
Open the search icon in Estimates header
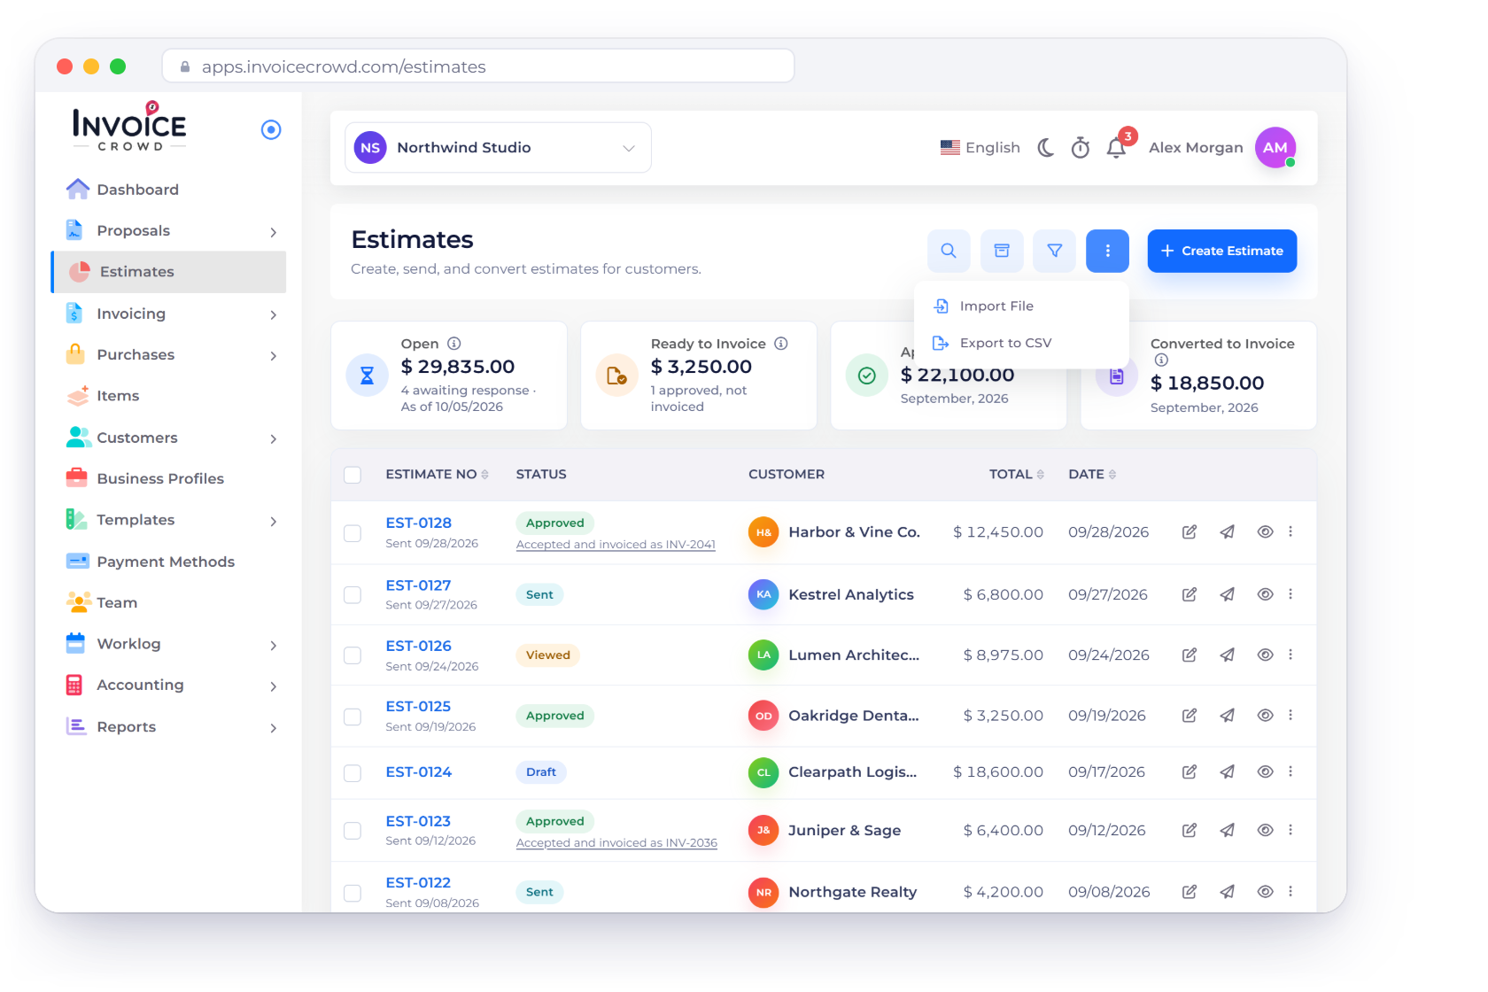click(x=949, y=251)
